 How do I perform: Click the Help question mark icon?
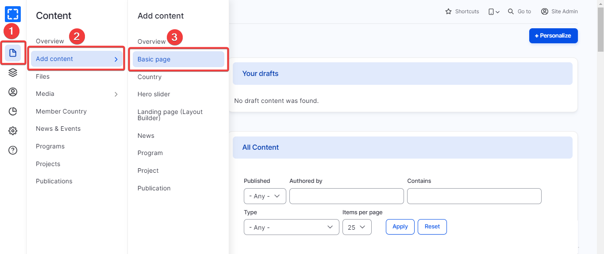[13, 150]
